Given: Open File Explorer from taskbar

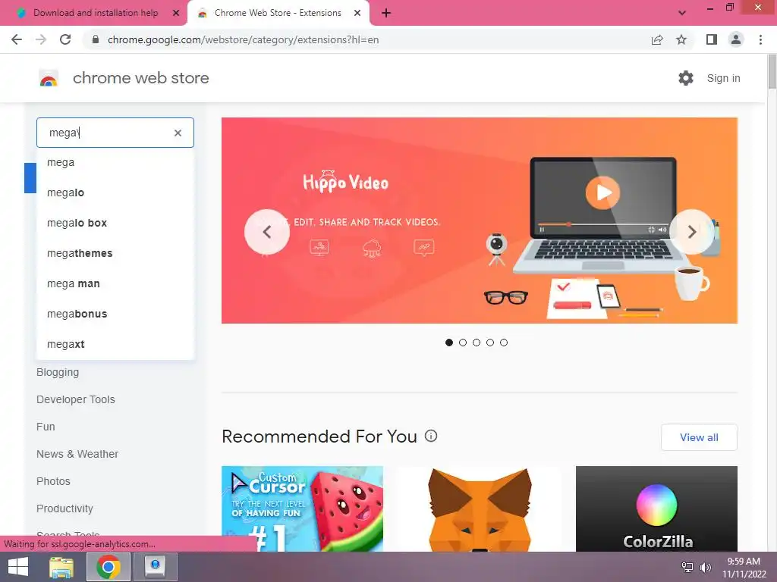Looking at the screenshot, I should (61, 567).
